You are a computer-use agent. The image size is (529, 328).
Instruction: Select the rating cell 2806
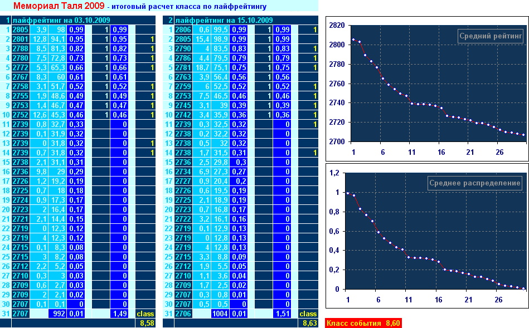click(x=183, y=30)
